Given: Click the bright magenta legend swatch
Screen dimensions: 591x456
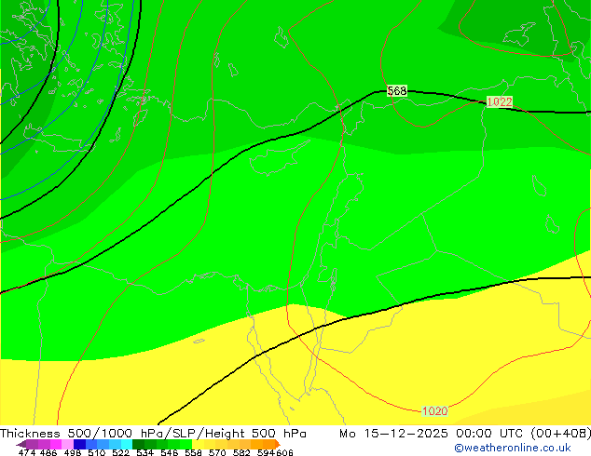Looking at the screenshot, I should (x=56, y=444).
